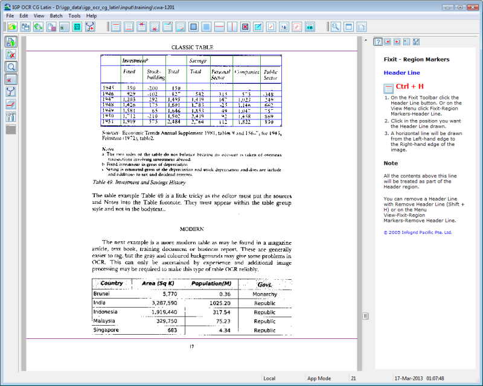Click the left sidebar stethoscope icon
The width and height of the screenshot is (483, 386).
click(x=11, y=92)
